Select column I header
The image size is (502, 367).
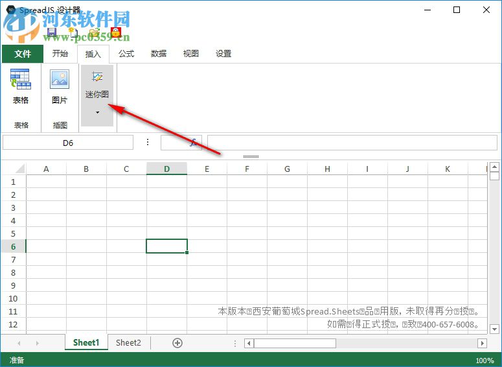367,169
